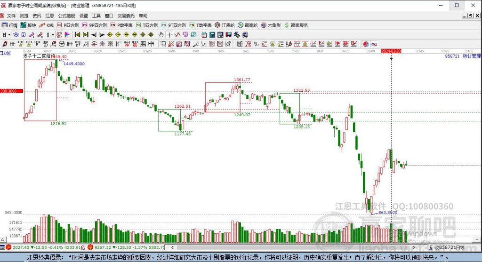Open the 设置 menu
The image size is (482, 262).
click(x=84, y=16)
